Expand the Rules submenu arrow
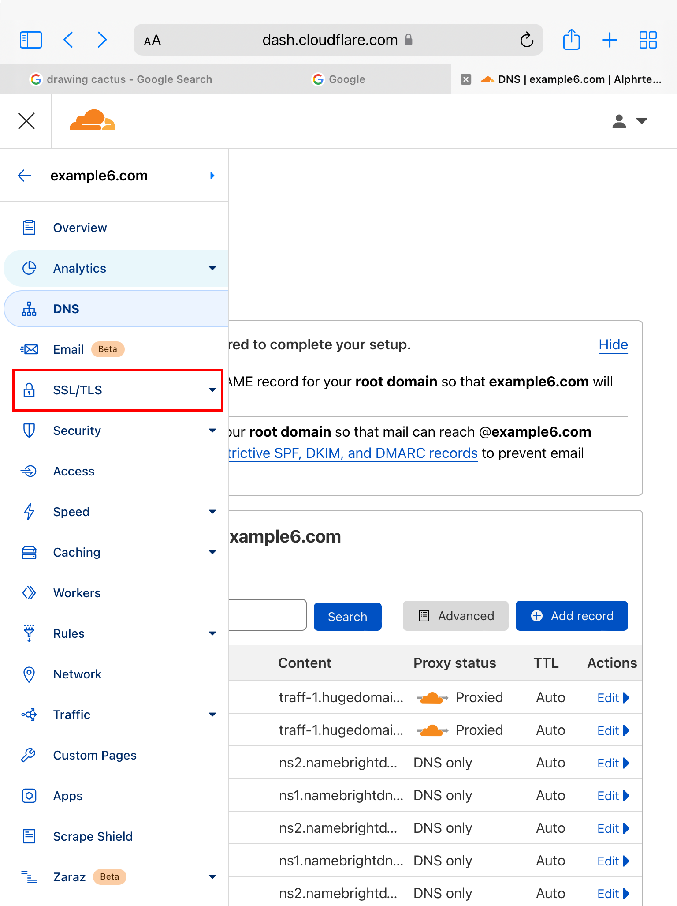 tap(212, 633)
